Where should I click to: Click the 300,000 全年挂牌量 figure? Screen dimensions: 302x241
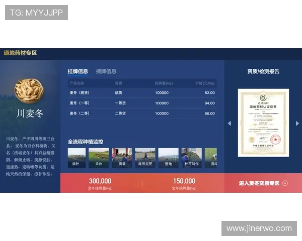[100, 181]
